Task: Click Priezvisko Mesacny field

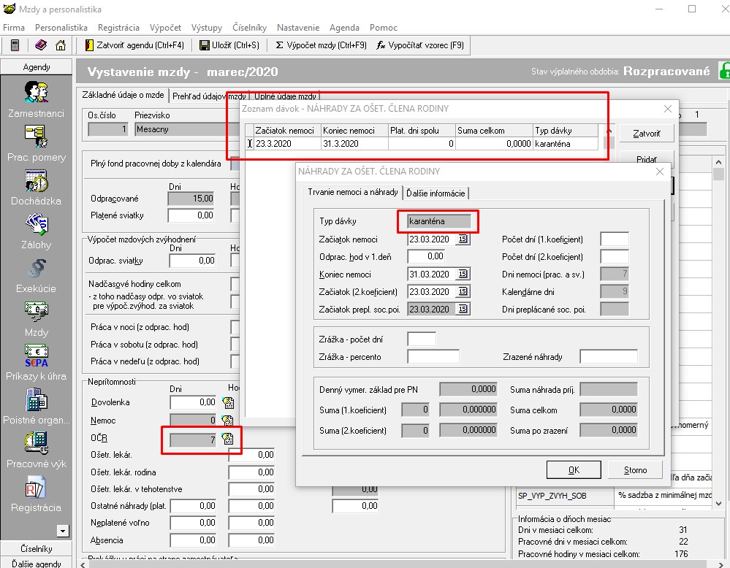Action: pyautogui.click(x=187, y=129)
